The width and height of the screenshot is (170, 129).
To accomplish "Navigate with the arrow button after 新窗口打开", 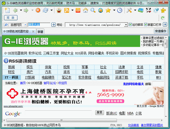I will (x=165, y=24).
